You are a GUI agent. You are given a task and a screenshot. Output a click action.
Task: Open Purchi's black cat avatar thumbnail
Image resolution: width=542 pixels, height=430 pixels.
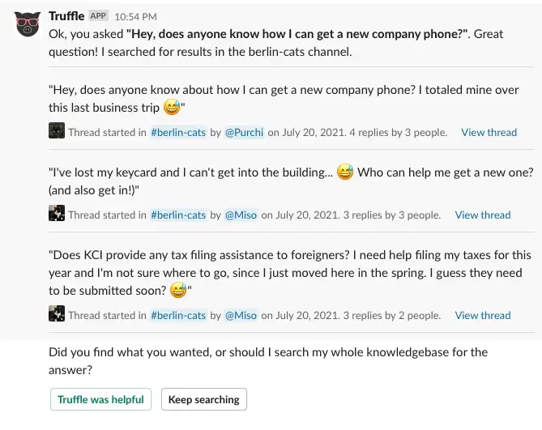click(x=57, y=130)
